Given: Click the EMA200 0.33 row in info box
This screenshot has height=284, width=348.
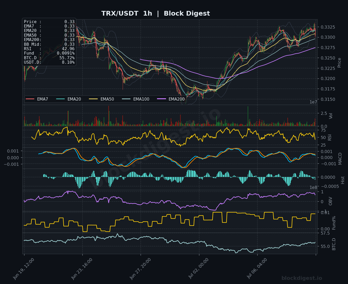Looking at the screenshot, I should 49,40.
